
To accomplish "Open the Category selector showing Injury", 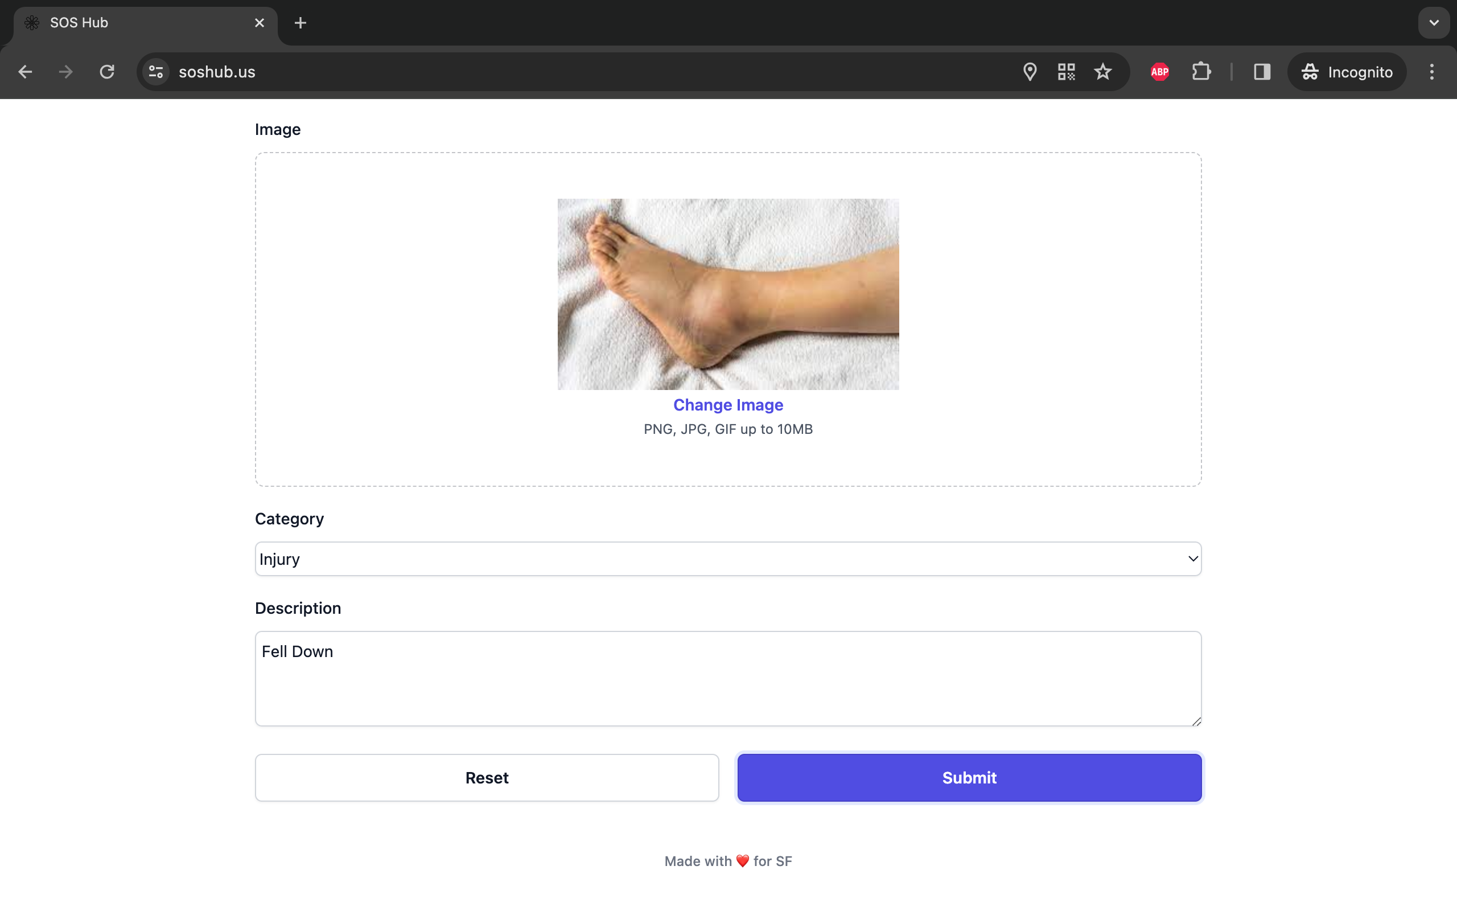I will [727, 559].
